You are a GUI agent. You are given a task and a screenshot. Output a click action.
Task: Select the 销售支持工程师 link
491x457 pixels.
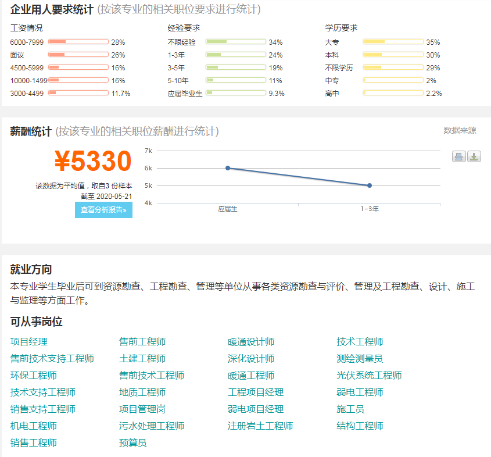(43, 409)
